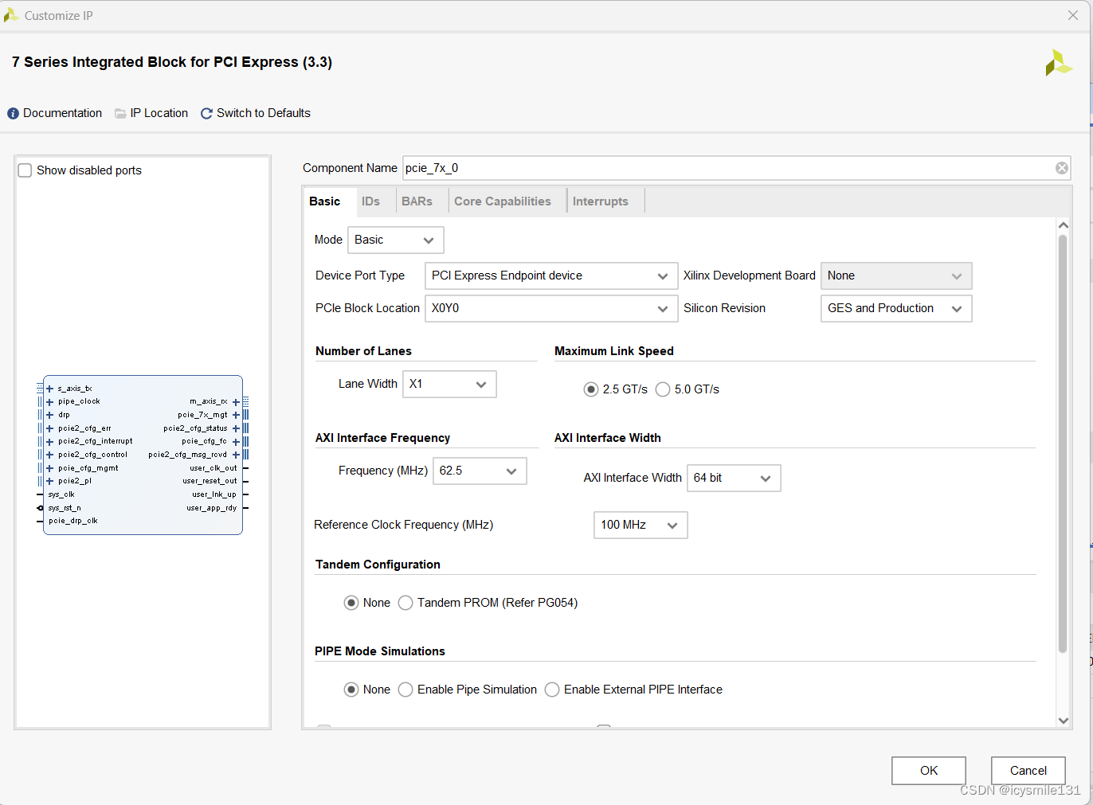The height and width of the screenshot is (805, 1093).
Task: Open the Silicon Revision dropdown
Action: [896, 309]
